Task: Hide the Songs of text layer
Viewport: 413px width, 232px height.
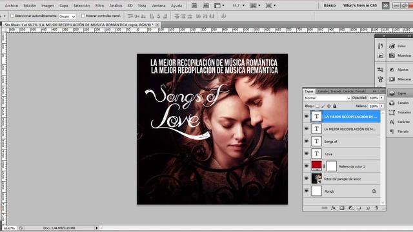Action: click(x=307, y=141)
